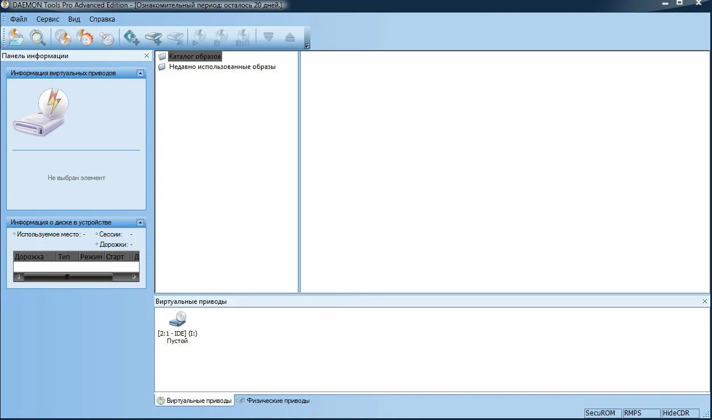This screenshot has height=420, width=712.
Task: Click the mount image play-disc icon
Action: [199, 38]
